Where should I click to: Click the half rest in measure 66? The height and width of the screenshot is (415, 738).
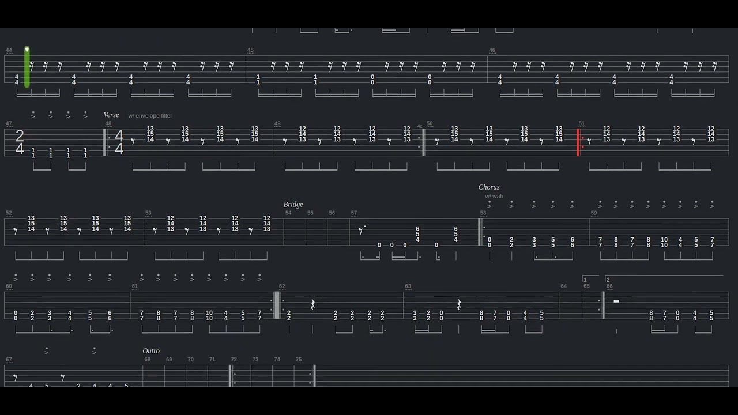(x=616, y=301)
